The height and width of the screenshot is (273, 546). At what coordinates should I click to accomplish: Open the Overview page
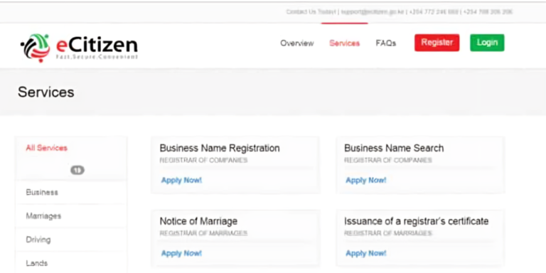[x=296, y=43]
